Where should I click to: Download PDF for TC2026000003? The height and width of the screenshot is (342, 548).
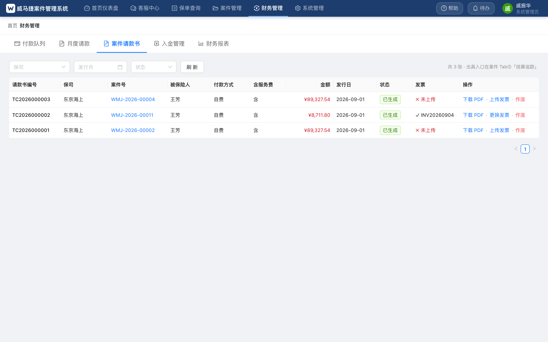click(473, 99)
